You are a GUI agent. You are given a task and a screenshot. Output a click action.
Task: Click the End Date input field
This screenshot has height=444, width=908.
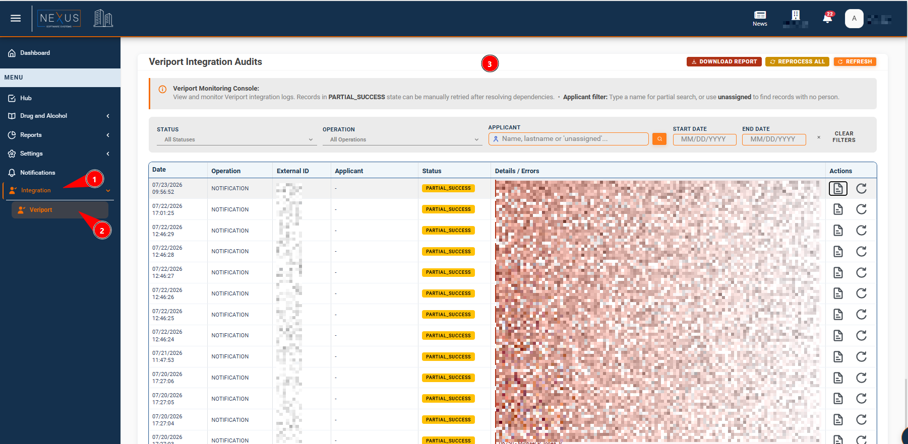pos(774,139)
